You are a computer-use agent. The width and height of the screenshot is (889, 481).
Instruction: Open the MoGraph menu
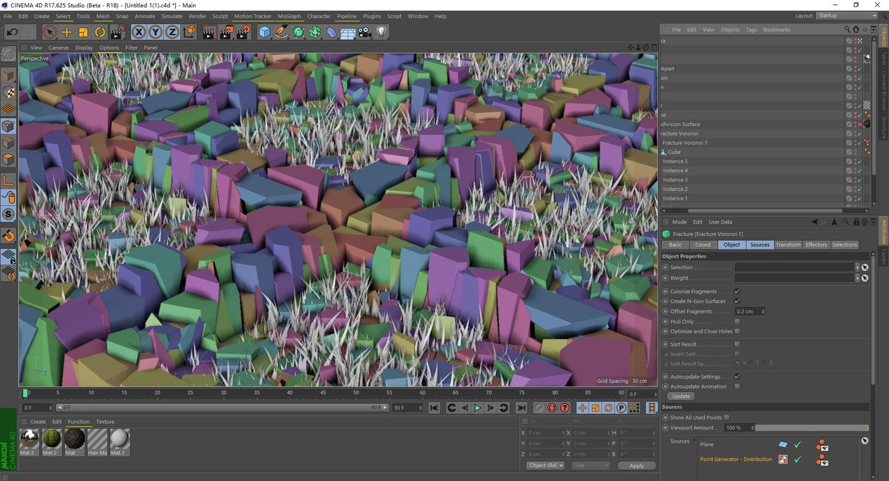[289, 16]
